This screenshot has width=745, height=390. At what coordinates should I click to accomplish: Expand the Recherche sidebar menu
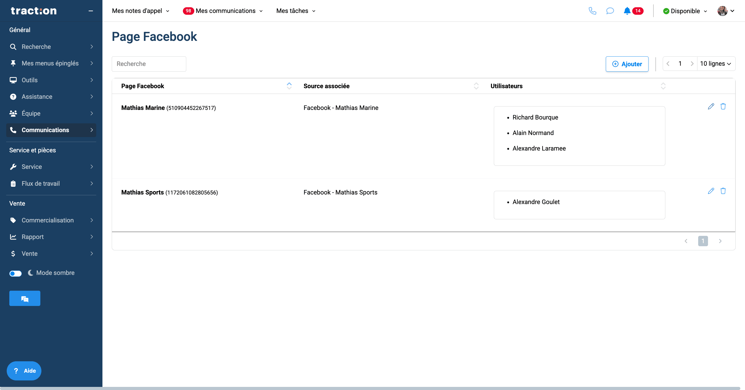click(x=51, y=47)
